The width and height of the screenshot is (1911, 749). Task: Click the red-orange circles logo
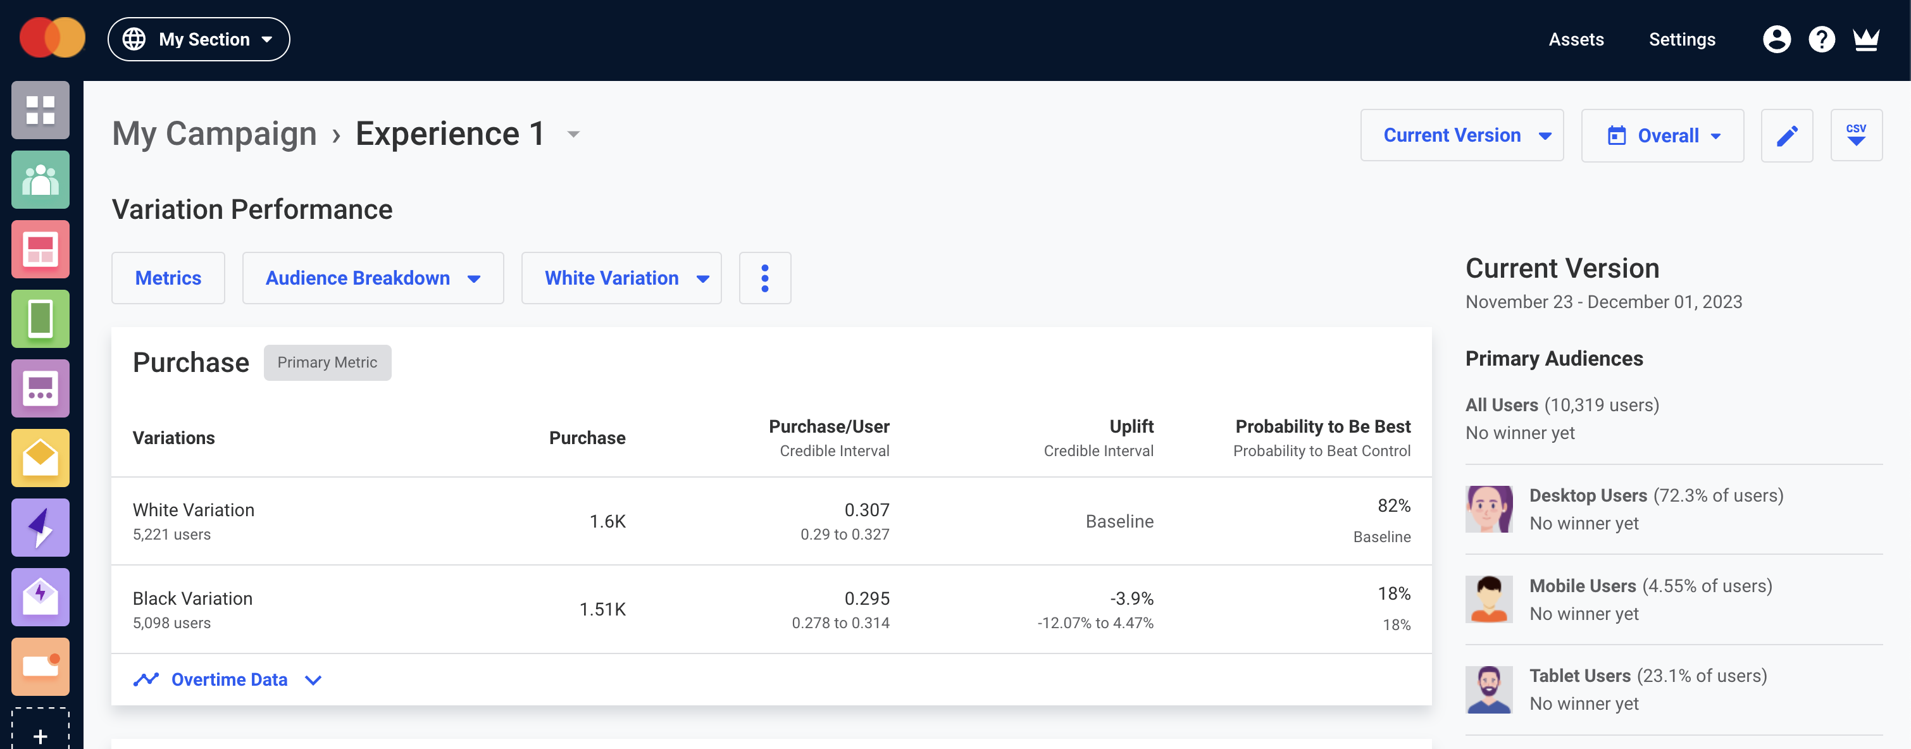(x=52, y=38)
